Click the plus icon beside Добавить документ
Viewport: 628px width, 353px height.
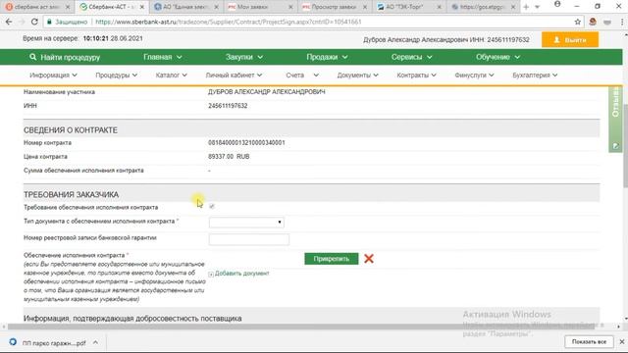pos(211,275)
